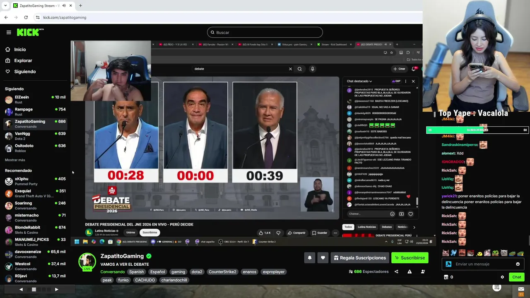Open recommended channel RDjavi
530x298 pixels.
(35, 278)
